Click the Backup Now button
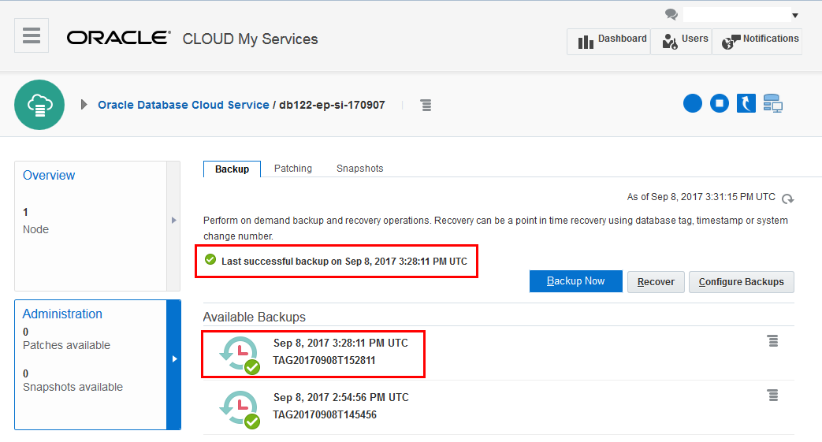This screenshot has height=442, width=822. coord(575,281)
